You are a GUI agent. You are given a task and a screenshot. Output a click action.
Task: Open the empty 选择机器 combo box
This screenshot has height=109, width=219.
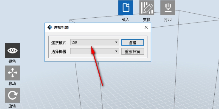click(95, 51)
